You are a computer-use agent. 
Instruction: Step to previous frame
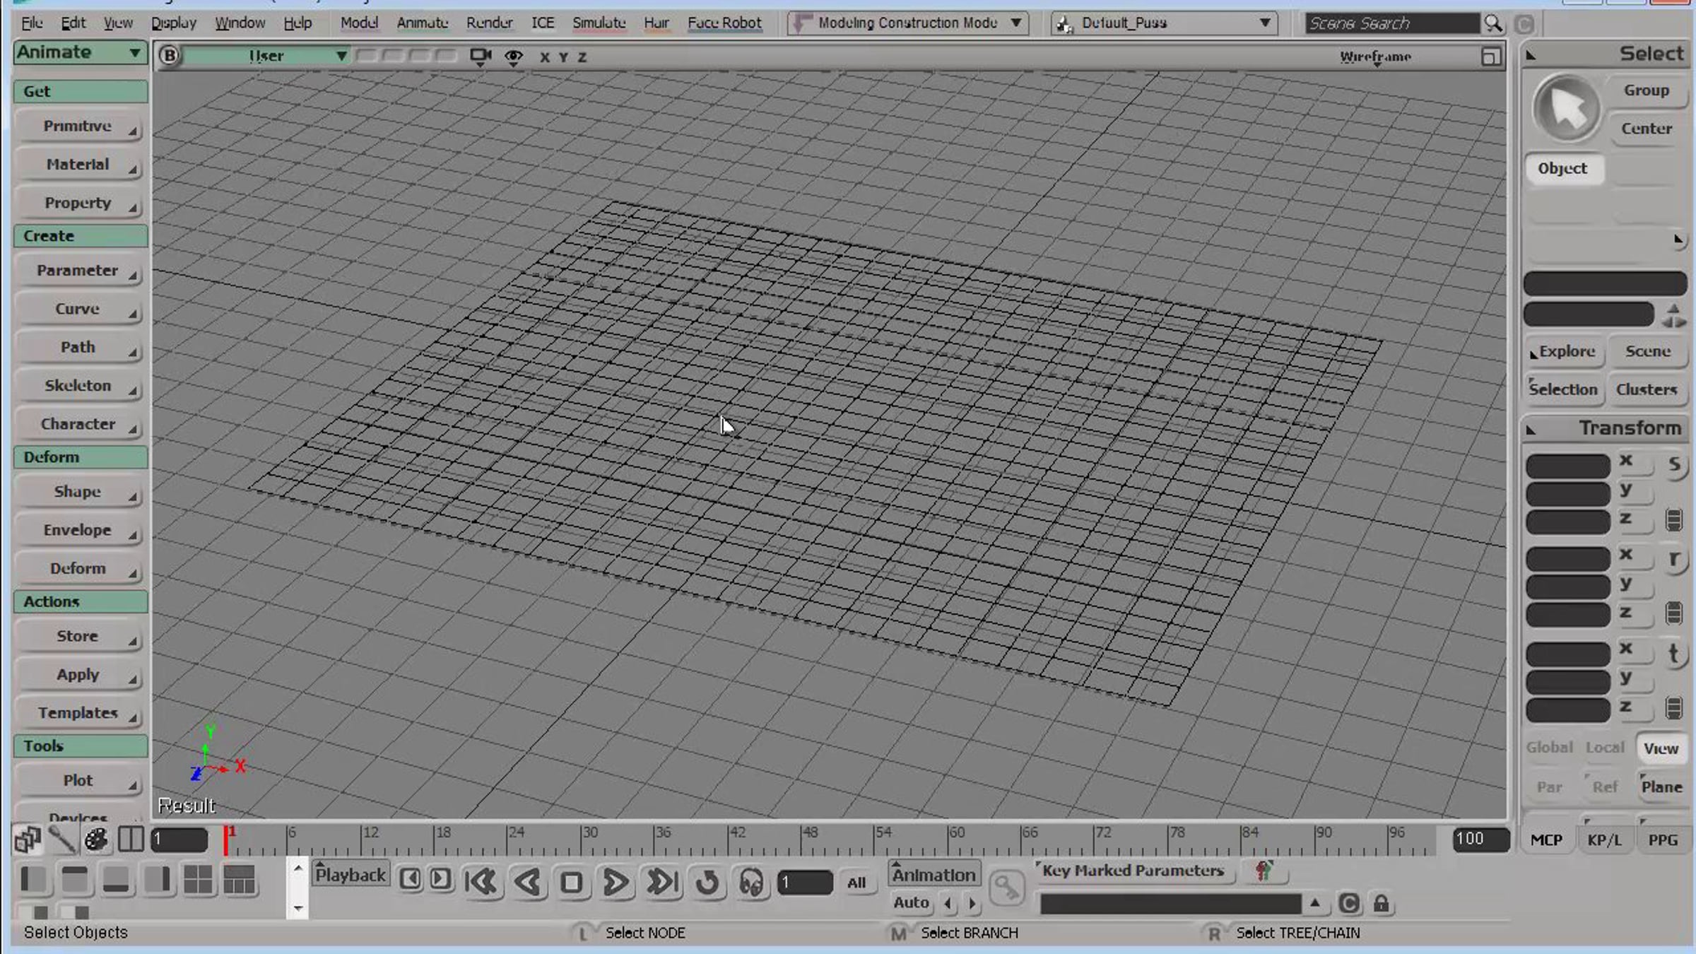point(410,878)
